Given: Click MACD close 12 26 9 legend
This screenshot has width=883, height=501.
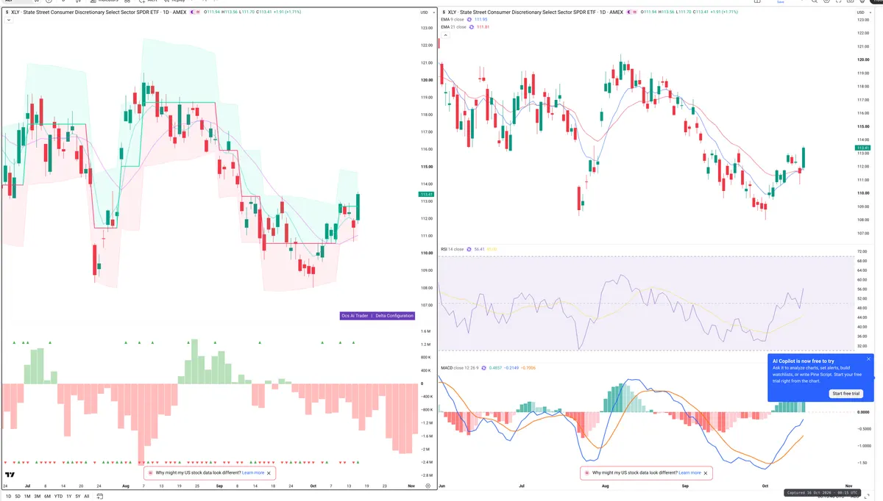Looking at the screenshot, I should [460, 368].
